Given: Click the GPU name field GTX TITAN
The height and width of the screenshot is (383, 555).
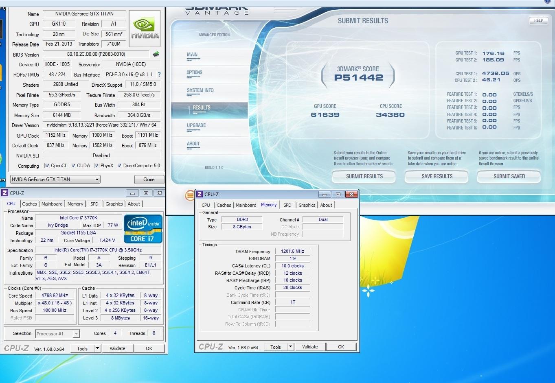Looking at the screenshot, I should pos(85,14).
